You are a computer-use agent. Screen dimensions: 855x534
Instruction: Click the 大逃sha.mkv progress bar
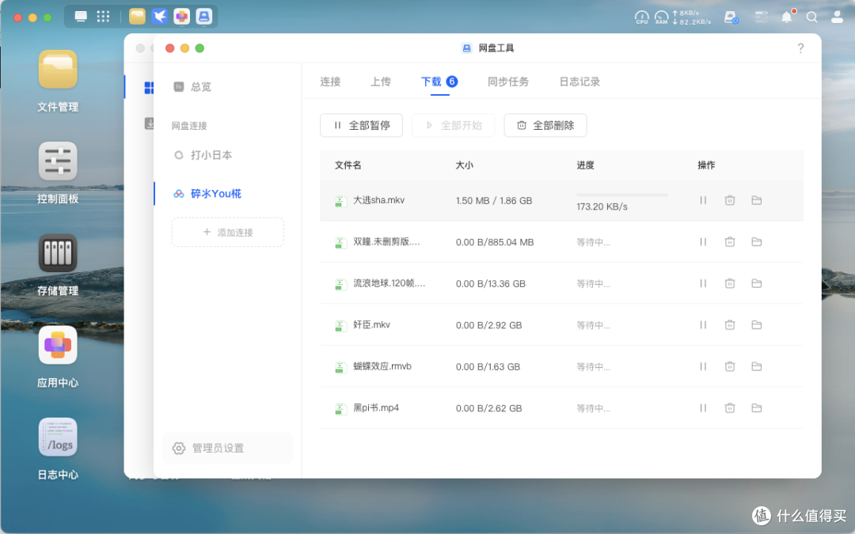[x=622, y=195]
